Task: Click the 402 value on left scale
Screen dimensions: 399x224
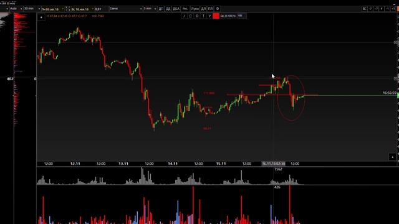Action: 10,79
